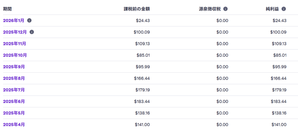Screen dimensions: 298x130
Task: Open the 2025年10月 earnings period
Action: [x=15, y=55]
